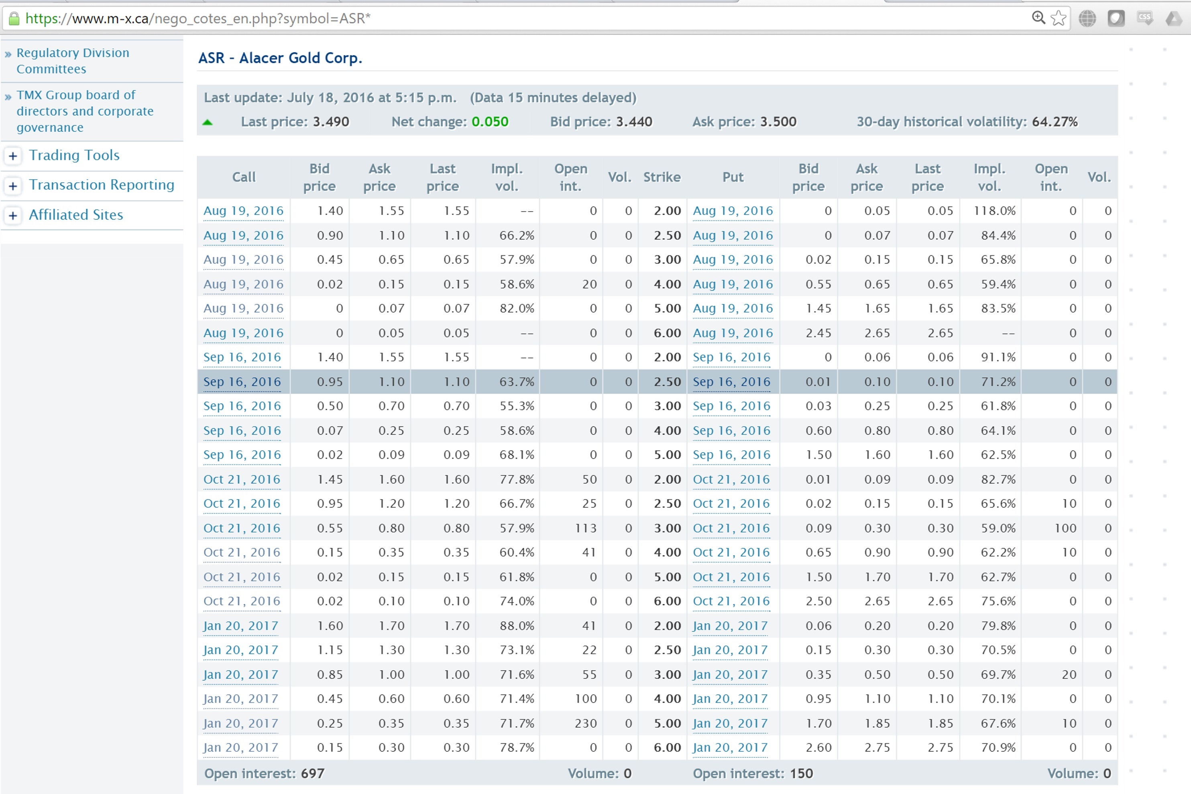Open Jan 20, 2017 call at strike 6.00
This screenshot has height=794, width=1191.
point(240,748)
